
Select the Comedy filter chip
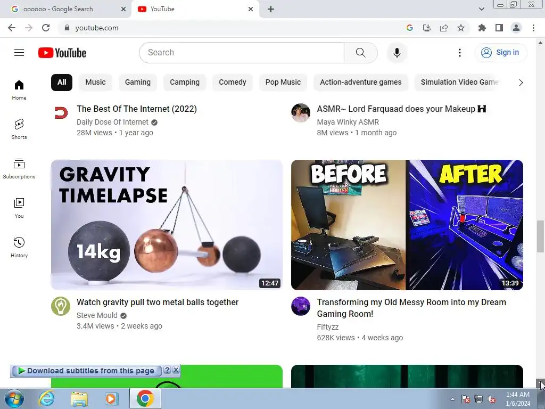click(x=233, y=83)
